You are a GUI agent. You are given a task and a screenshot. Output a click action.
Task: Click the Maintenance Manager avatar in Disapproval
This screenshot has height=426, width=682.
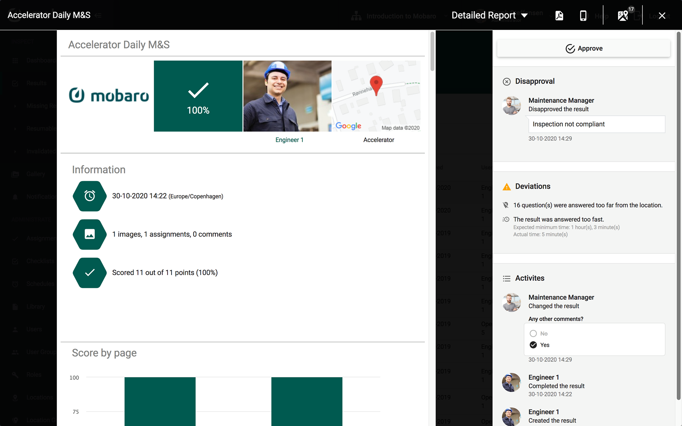(x=511, y=106)
